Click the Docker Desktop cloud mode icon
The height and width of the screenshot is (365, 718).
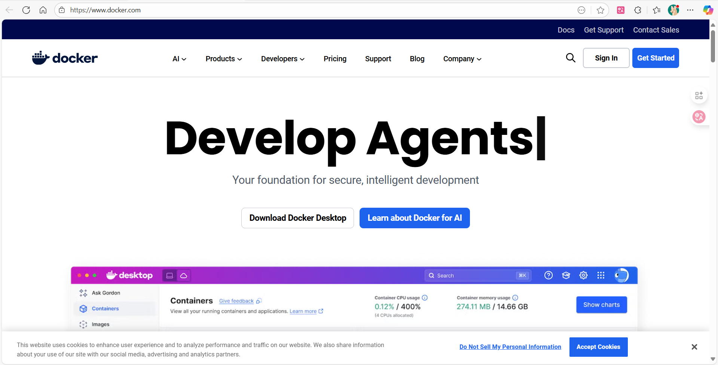coord(184,276)
